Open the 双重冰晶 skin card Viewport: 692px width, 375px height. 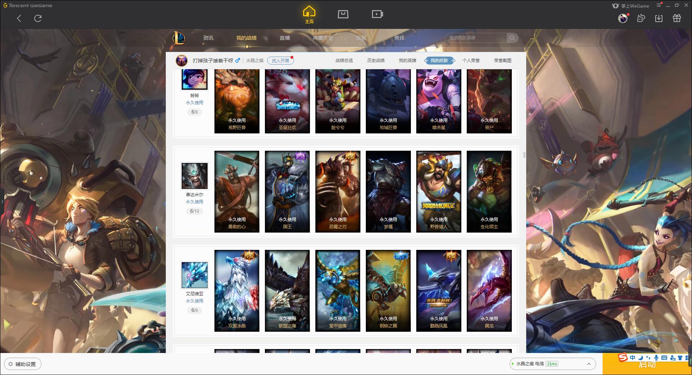pyautogui.click(x=237, y=291)
